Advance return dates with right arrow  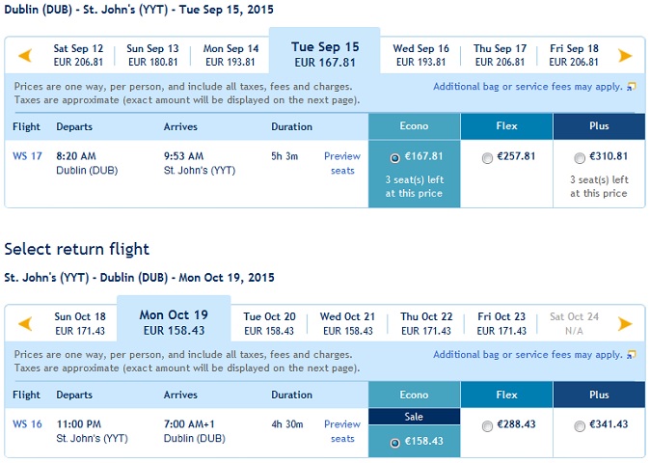coord(625,324)
